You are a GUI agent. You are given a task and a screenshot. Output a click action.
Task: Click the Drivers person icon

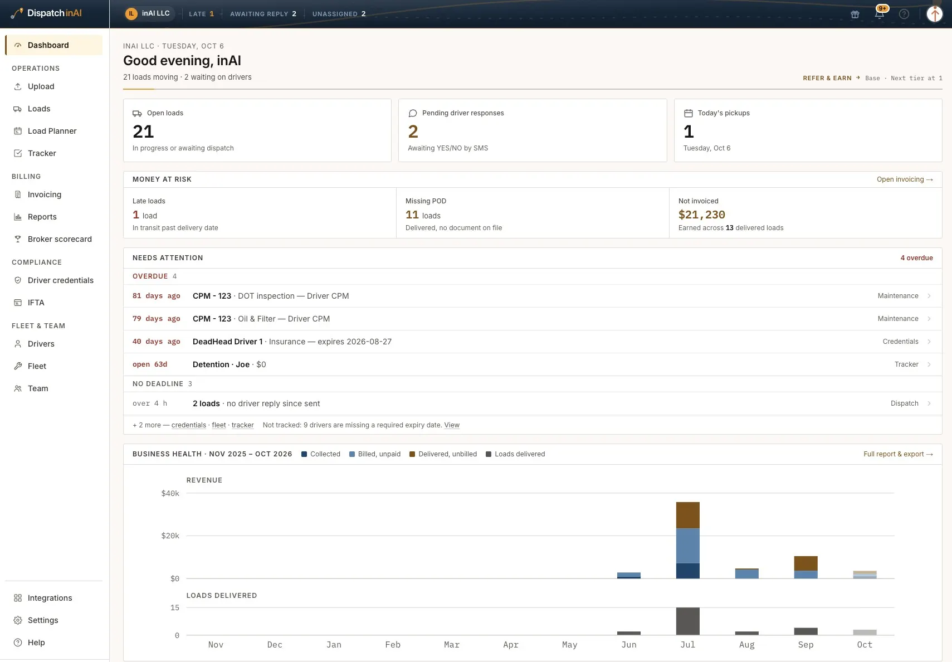[x=18, y=344]
